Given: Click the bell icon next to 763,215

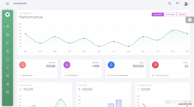Looking at the screenshot, I should click(20, 89).
